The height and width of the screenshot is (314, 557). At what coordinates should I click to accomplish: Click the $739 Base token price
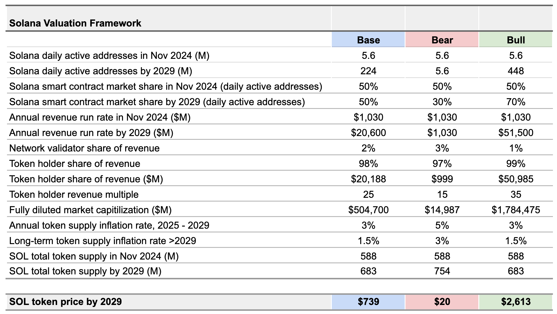point(368,301)
